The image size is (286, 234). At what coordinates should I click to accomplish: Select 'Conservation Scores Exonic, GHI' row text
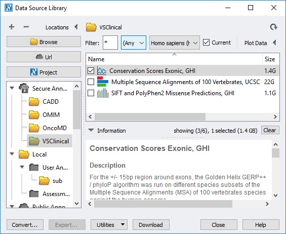152,70
